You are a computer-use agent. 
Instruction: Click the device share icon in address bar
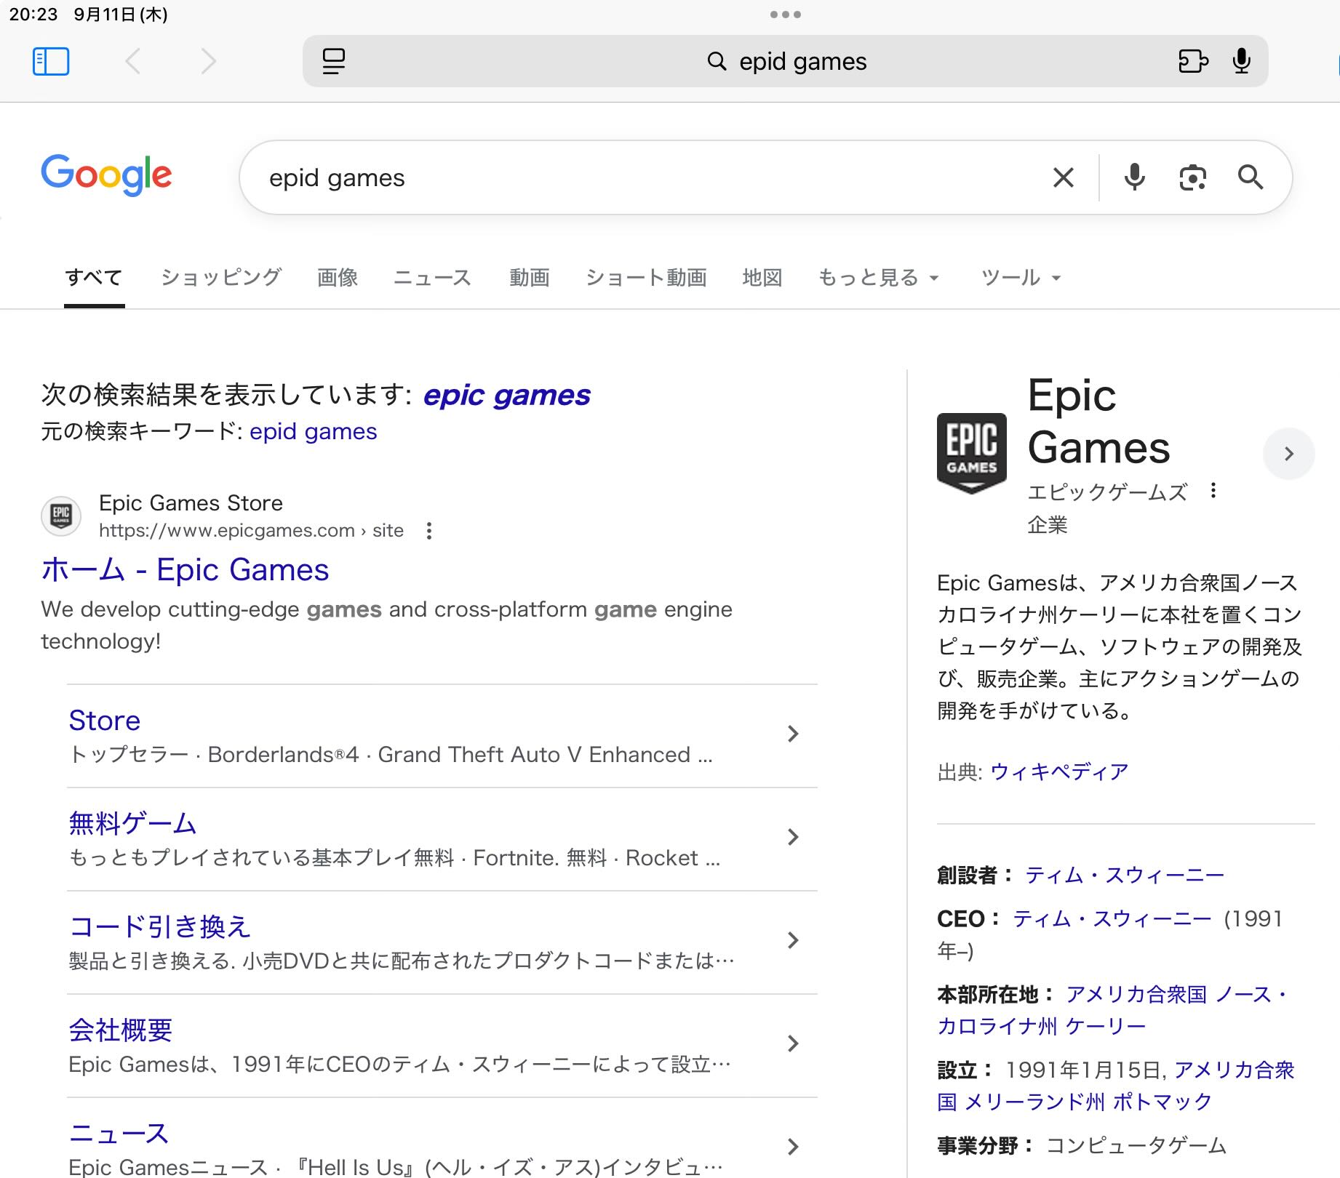[1192, 61]
